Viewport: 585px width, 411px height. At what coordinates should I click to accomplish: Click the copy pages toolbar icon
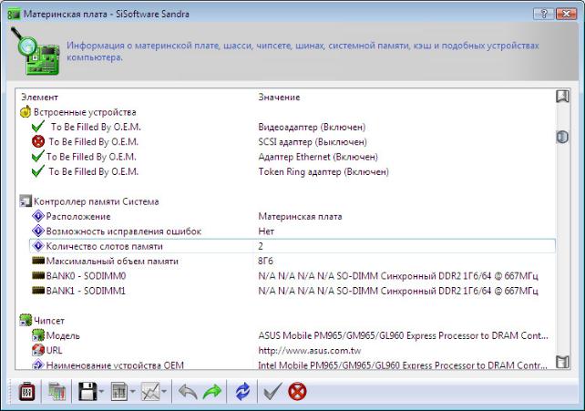(x=56, y=392)
